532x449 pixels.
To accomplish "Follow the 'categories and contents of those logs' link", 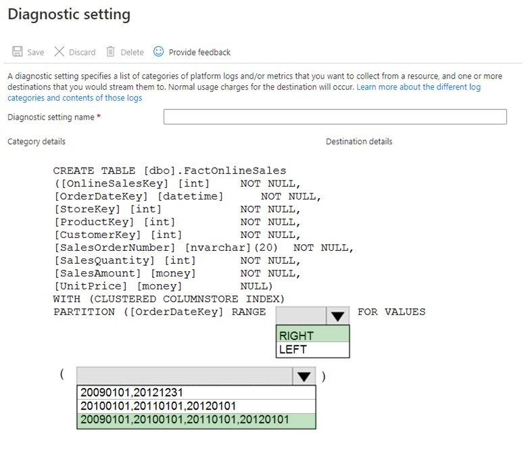I will tap(74, 98).
